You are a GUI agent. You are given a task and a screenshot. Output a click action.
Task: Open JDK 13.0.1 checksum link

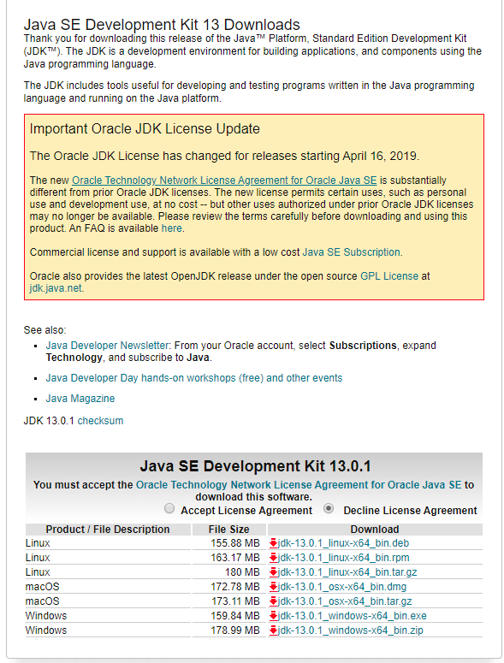[101, 421]
